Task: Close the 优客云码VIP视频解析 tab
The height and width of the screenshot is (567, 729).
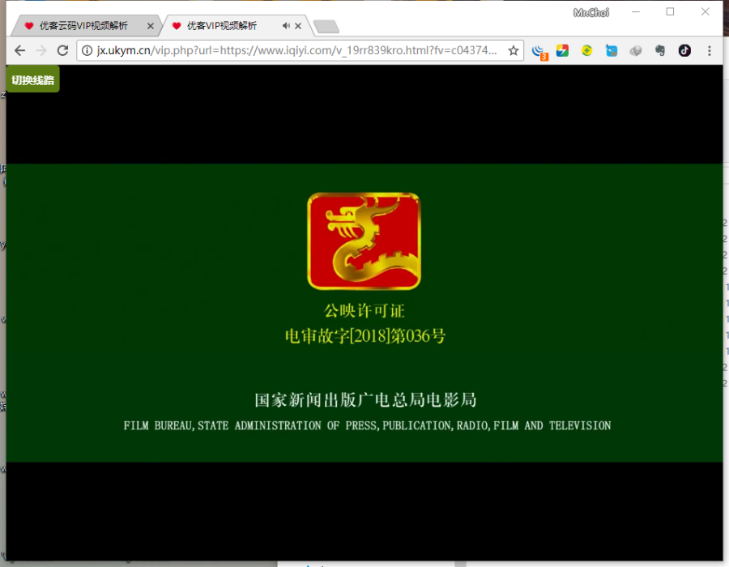Action: (x=150, y=26)
